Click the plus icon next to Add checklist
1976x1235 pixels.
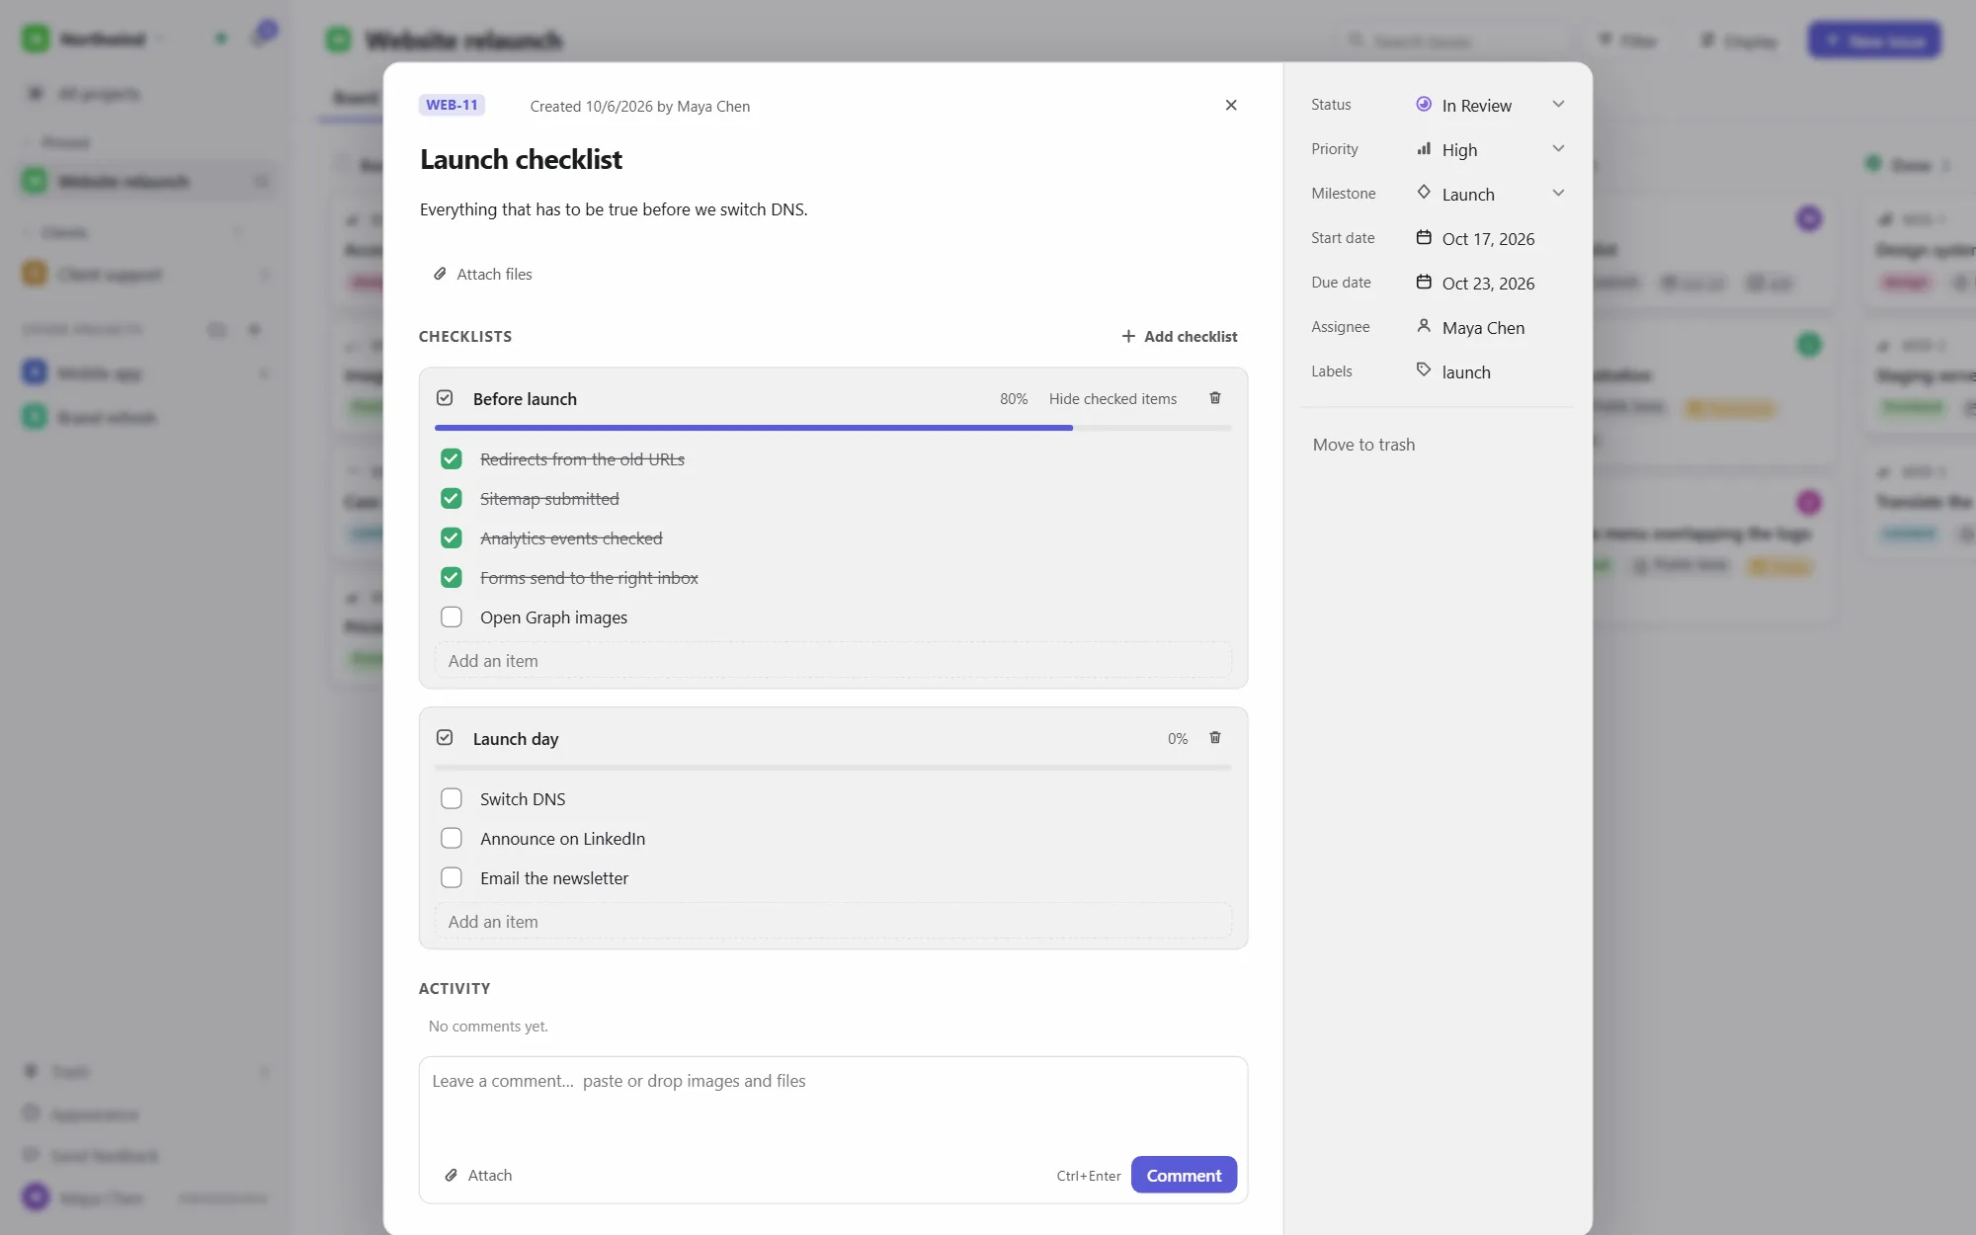pos(1128,336)
